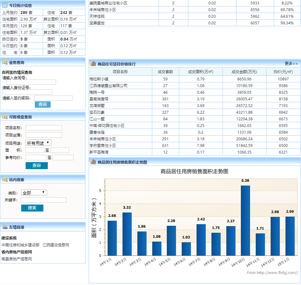The image size is (301, 285).
Task: Visit the 江西建设信息网 link
Action: pos(56,245)
